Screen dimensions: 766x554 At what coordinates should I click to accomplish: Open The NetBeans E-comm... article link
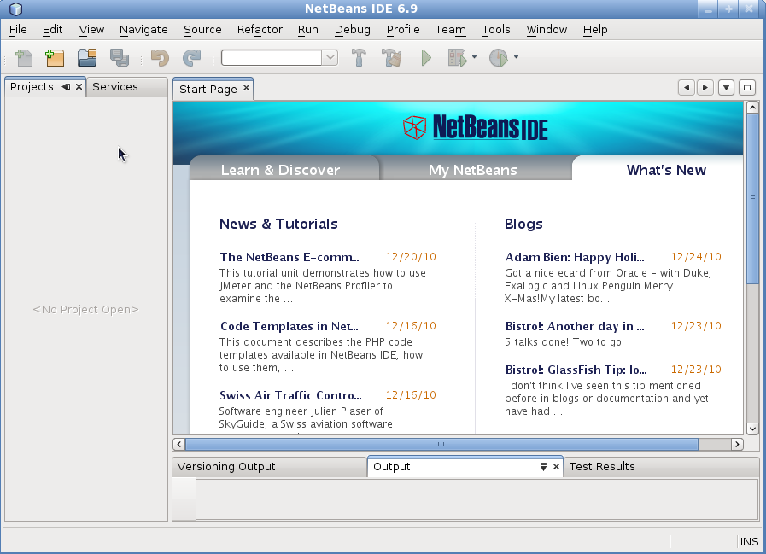(x=289, y=257)
